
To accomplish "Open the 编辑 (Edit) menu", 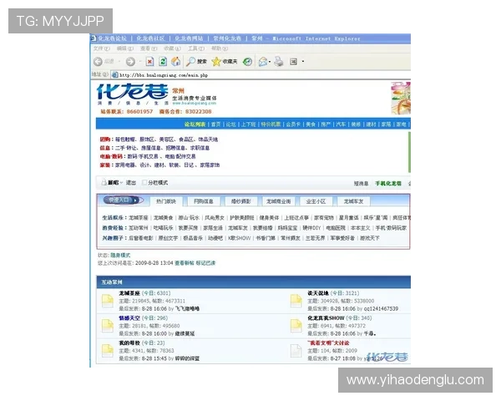I will 125,48.
